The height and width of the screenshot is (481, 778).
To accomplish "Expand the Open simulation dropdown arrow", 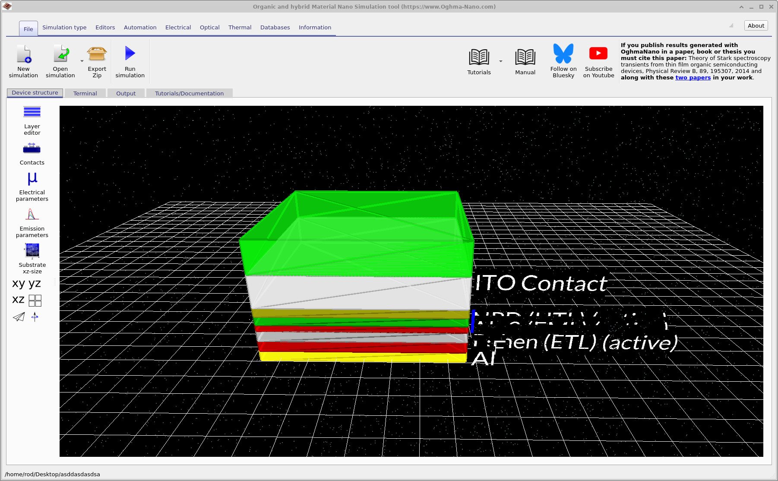I will (82, 61).
